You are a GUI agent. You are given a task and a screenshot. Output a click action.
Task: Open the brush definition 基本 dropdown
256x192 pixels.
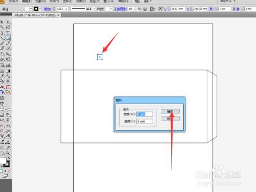tap(94, 9)
